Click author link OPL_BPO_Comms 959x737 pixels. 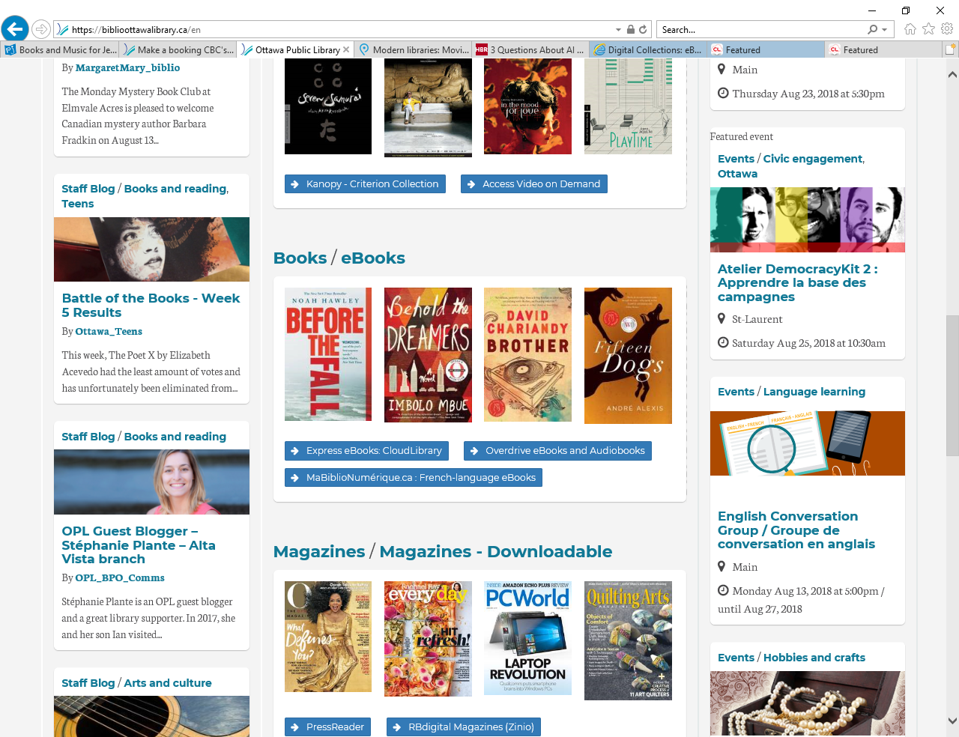click(x=120, y=577)
